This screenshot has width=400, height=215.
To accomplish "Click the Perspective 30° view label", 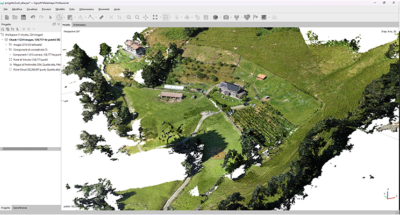I will point(72,31).
